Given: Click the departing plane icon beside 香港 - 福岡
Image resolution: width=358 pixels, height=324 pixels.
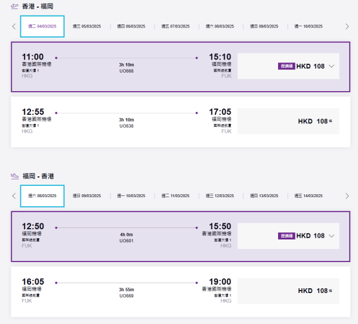Looking at the screenshot, I should pos(15,6).
